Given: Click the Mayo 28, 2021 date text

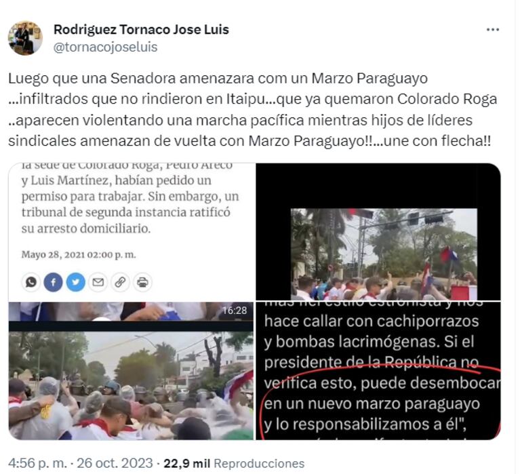Looking at the screenshot, I should (x=79, y=254).
